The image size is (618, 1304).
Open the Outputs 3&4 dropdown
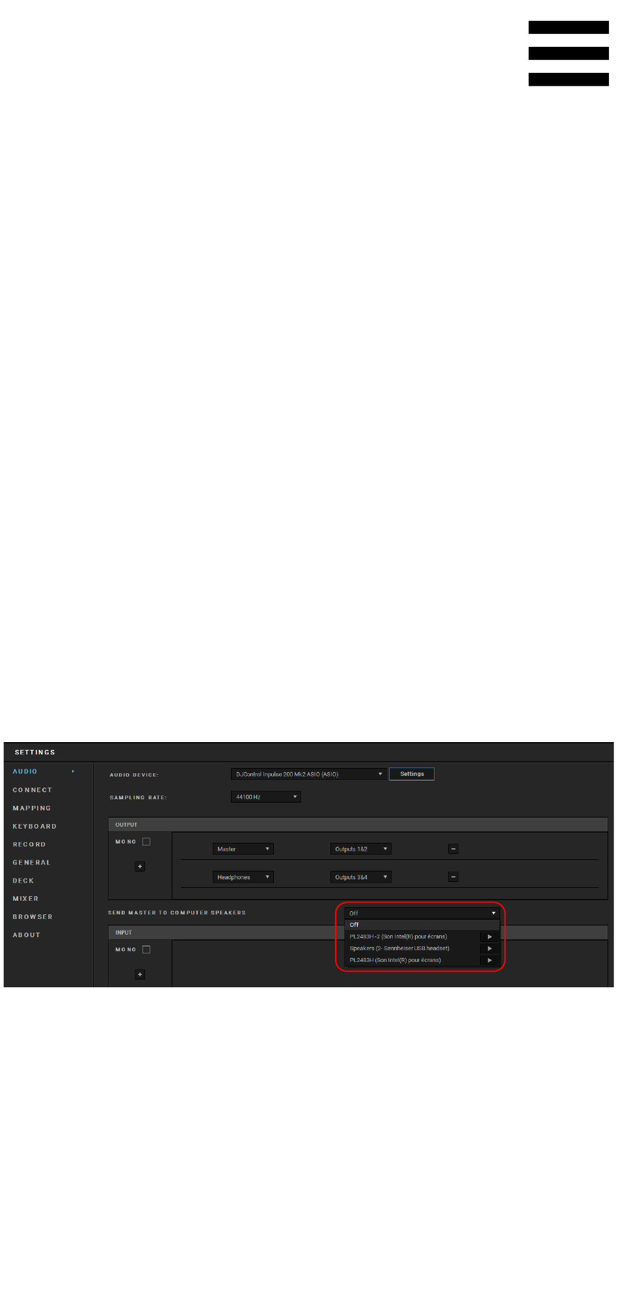tap(360, 877)
